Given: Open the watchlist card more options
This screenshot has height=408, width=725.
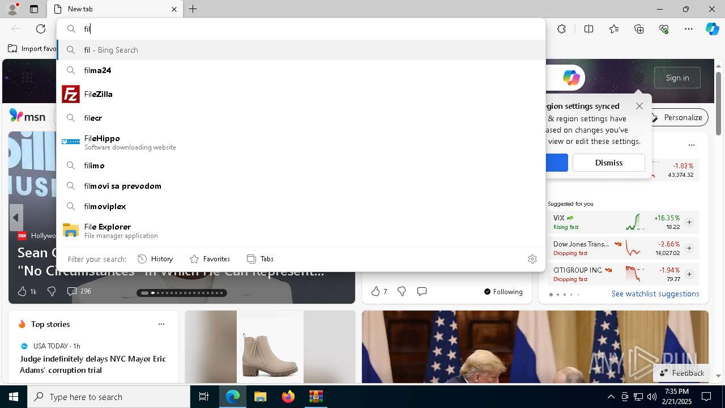Looking at the screenshot, I should click(x=691, y=145).
